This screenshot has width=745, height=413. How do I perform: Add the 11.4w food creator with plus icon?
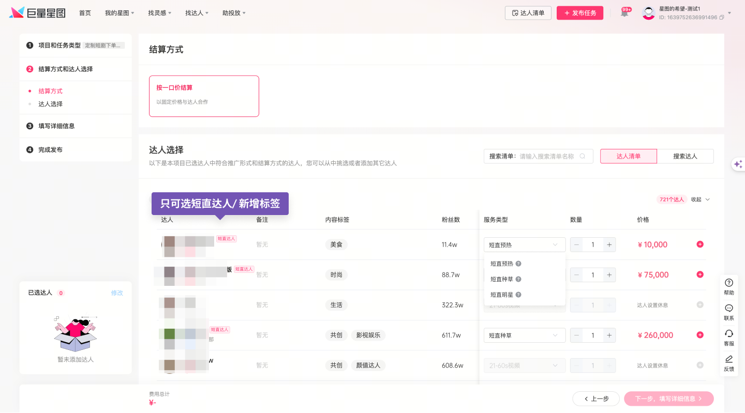700,244
